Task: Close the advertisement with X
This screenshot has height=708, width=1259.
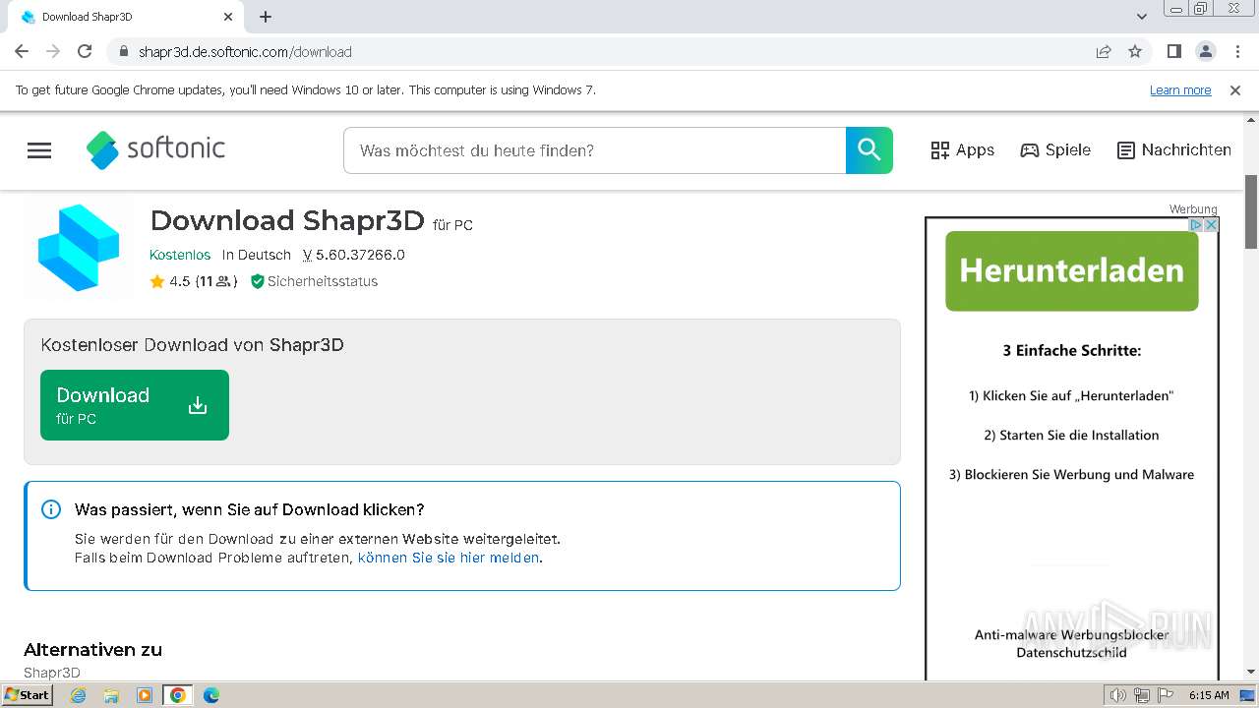Action: tap(1212, 225)
